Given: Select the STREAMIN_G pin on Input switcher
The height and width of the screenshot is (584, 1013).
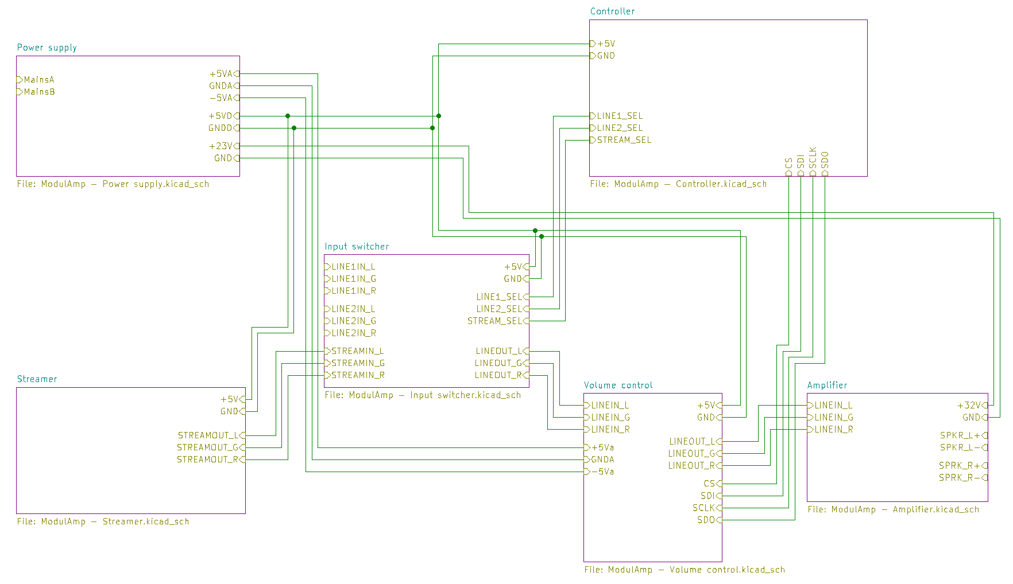Looking at the screenshot, I should click(357, 363).
